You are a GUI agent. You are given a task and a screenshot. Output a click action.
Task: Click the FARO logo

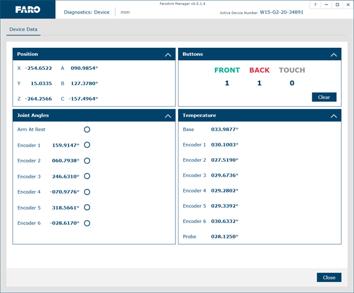click(28, 9)
